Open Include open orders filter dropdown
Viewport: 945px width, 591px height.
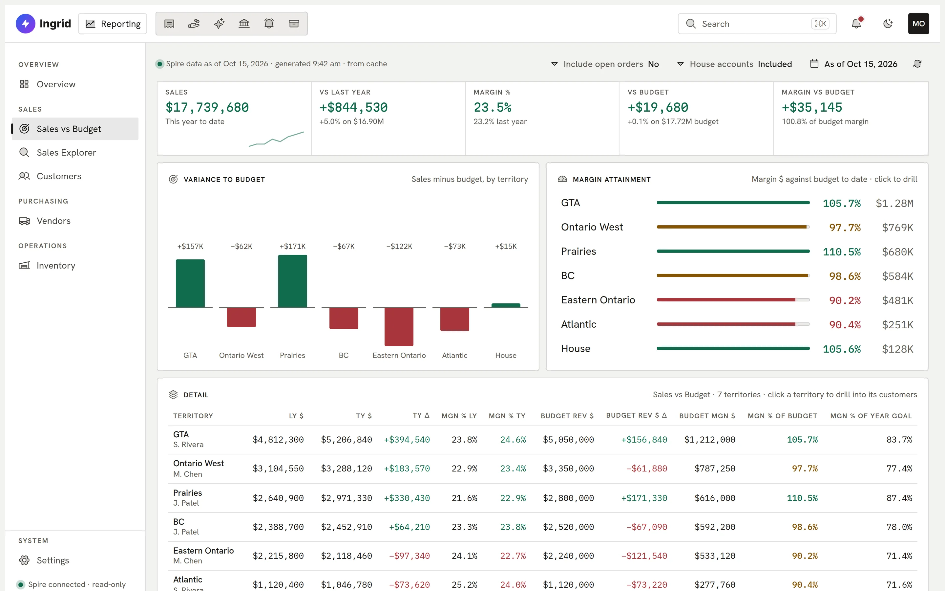(x=605, y=64)
